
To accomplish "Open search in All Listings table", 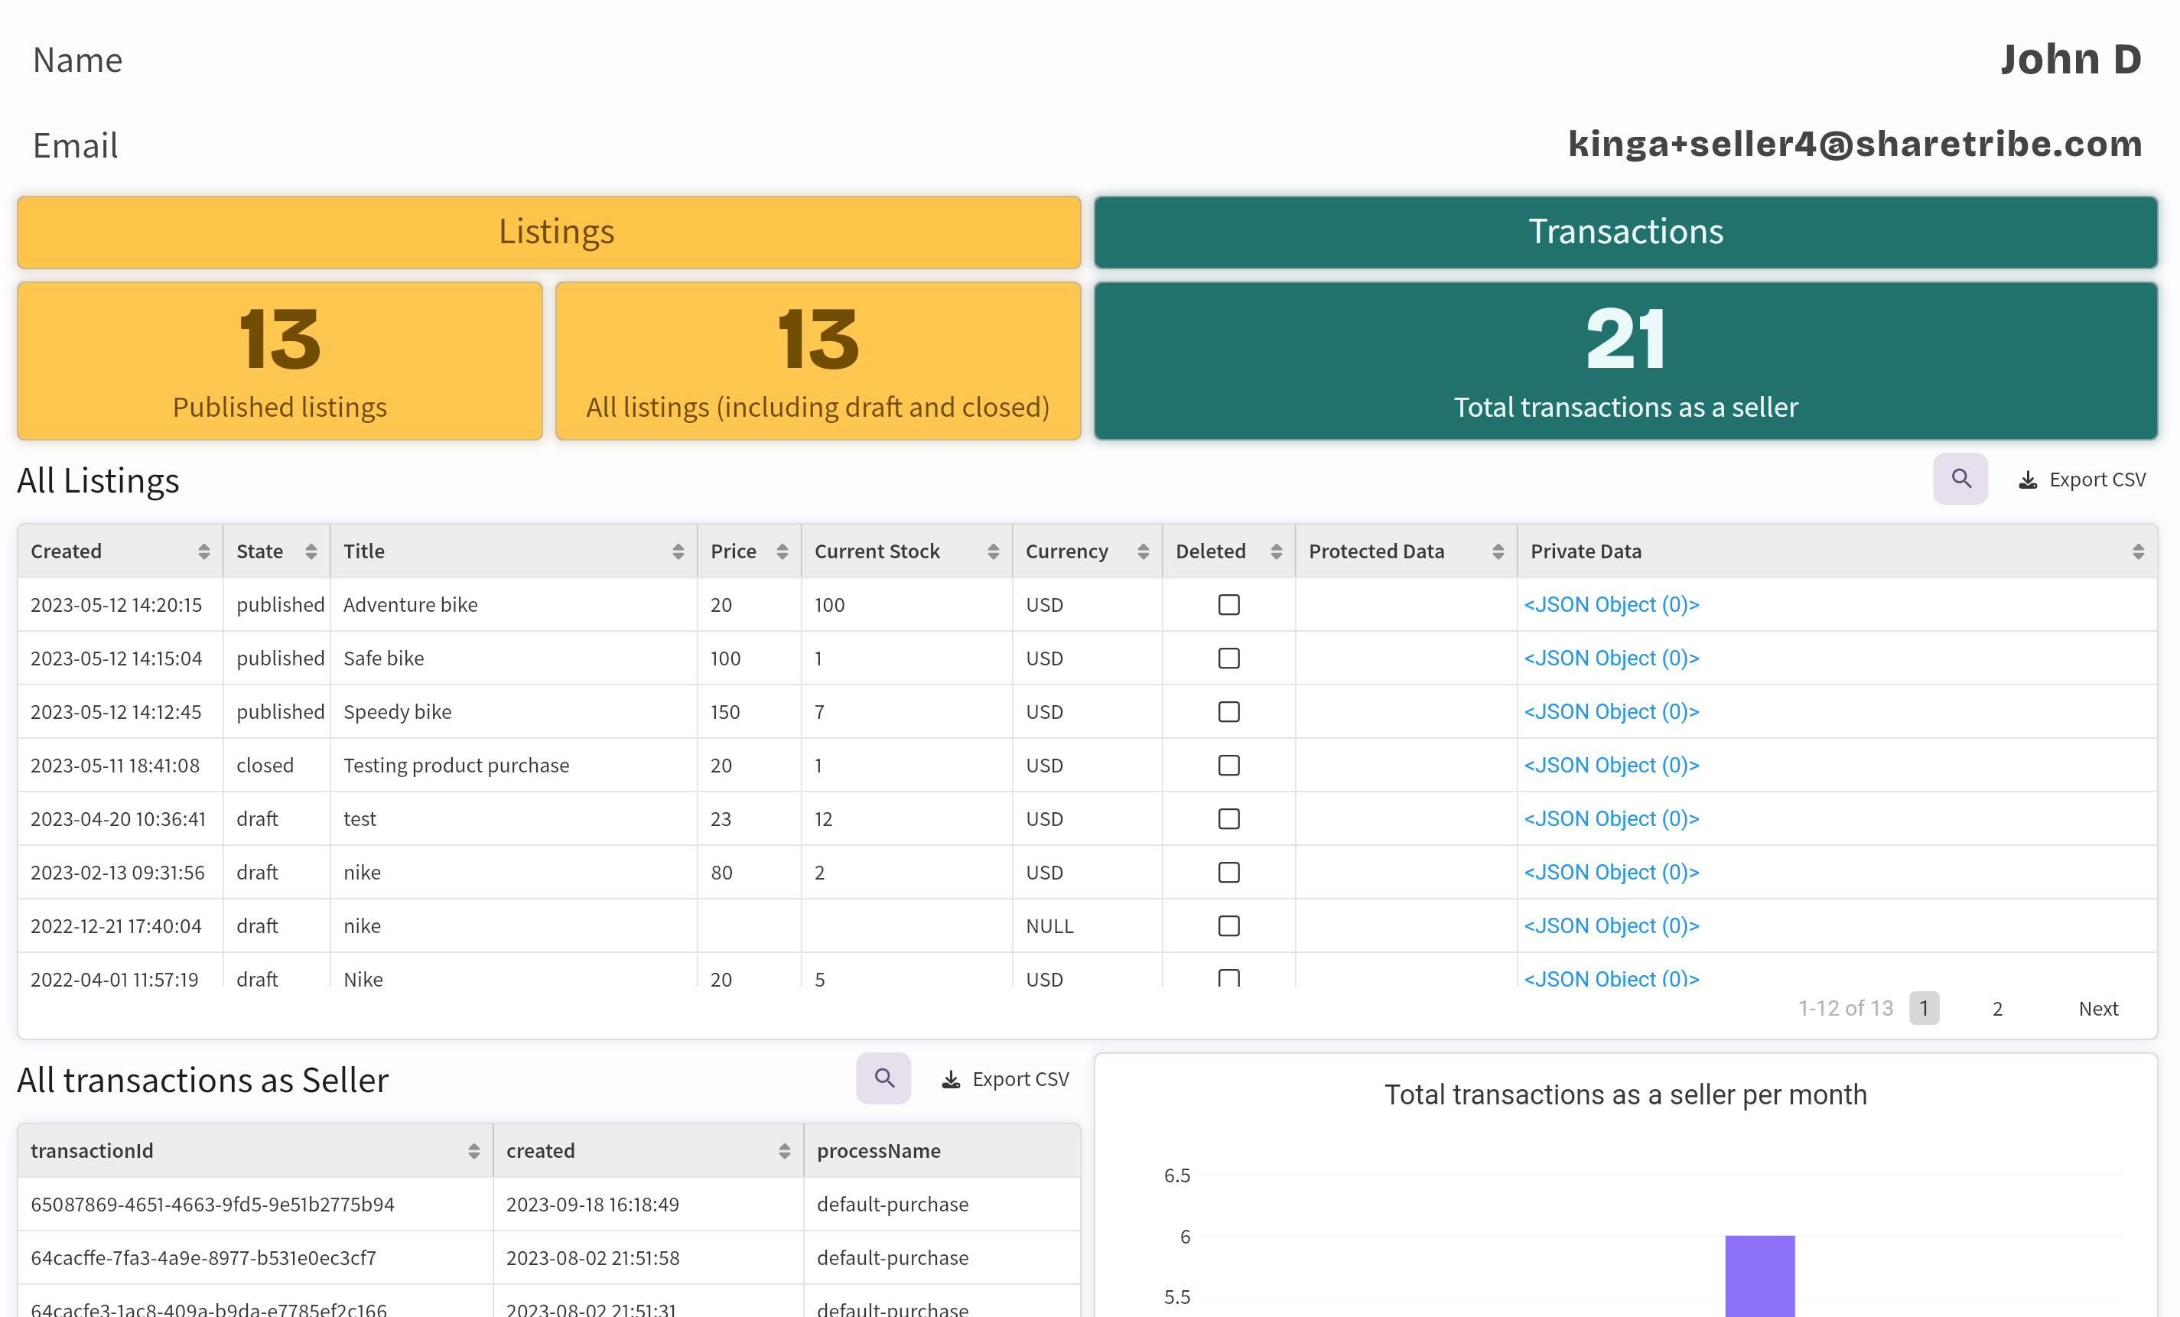I will (x=1960, y=479).
